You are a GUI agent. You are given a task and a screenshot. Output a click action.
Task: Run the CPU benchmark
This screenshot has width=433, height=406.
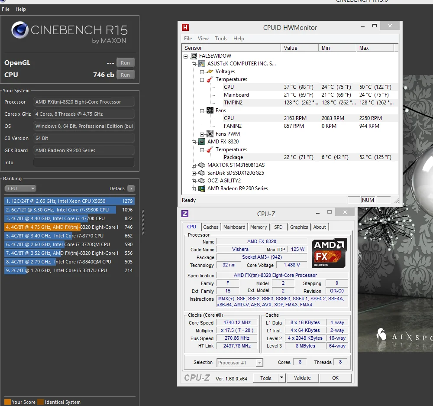[x=126, y=75]
